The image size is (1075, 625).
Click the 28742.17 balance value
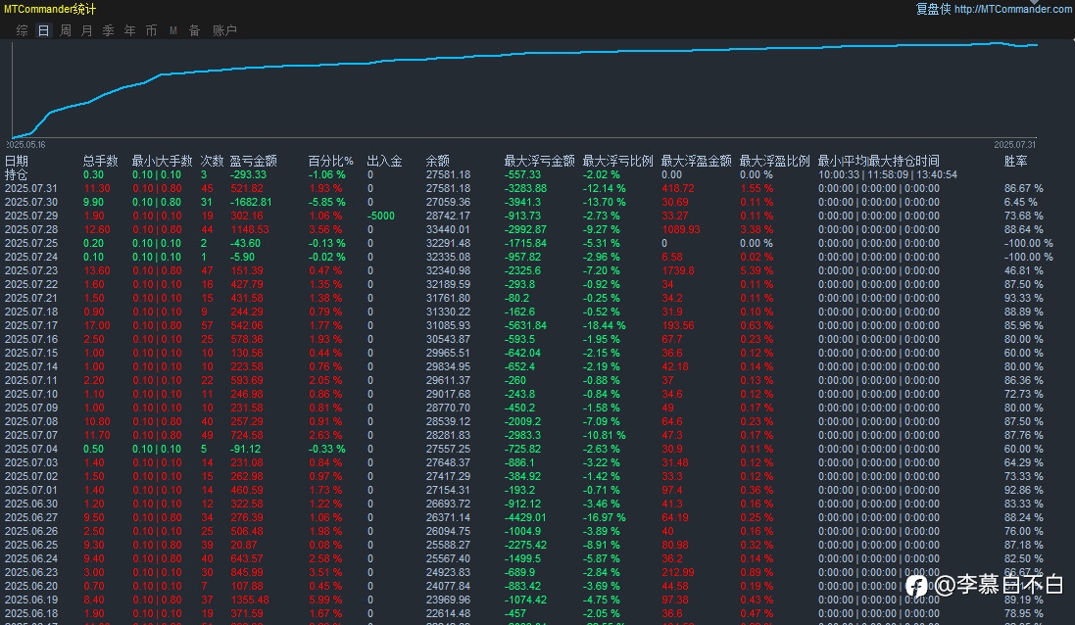pyautogui.click(x=449, y=216)
